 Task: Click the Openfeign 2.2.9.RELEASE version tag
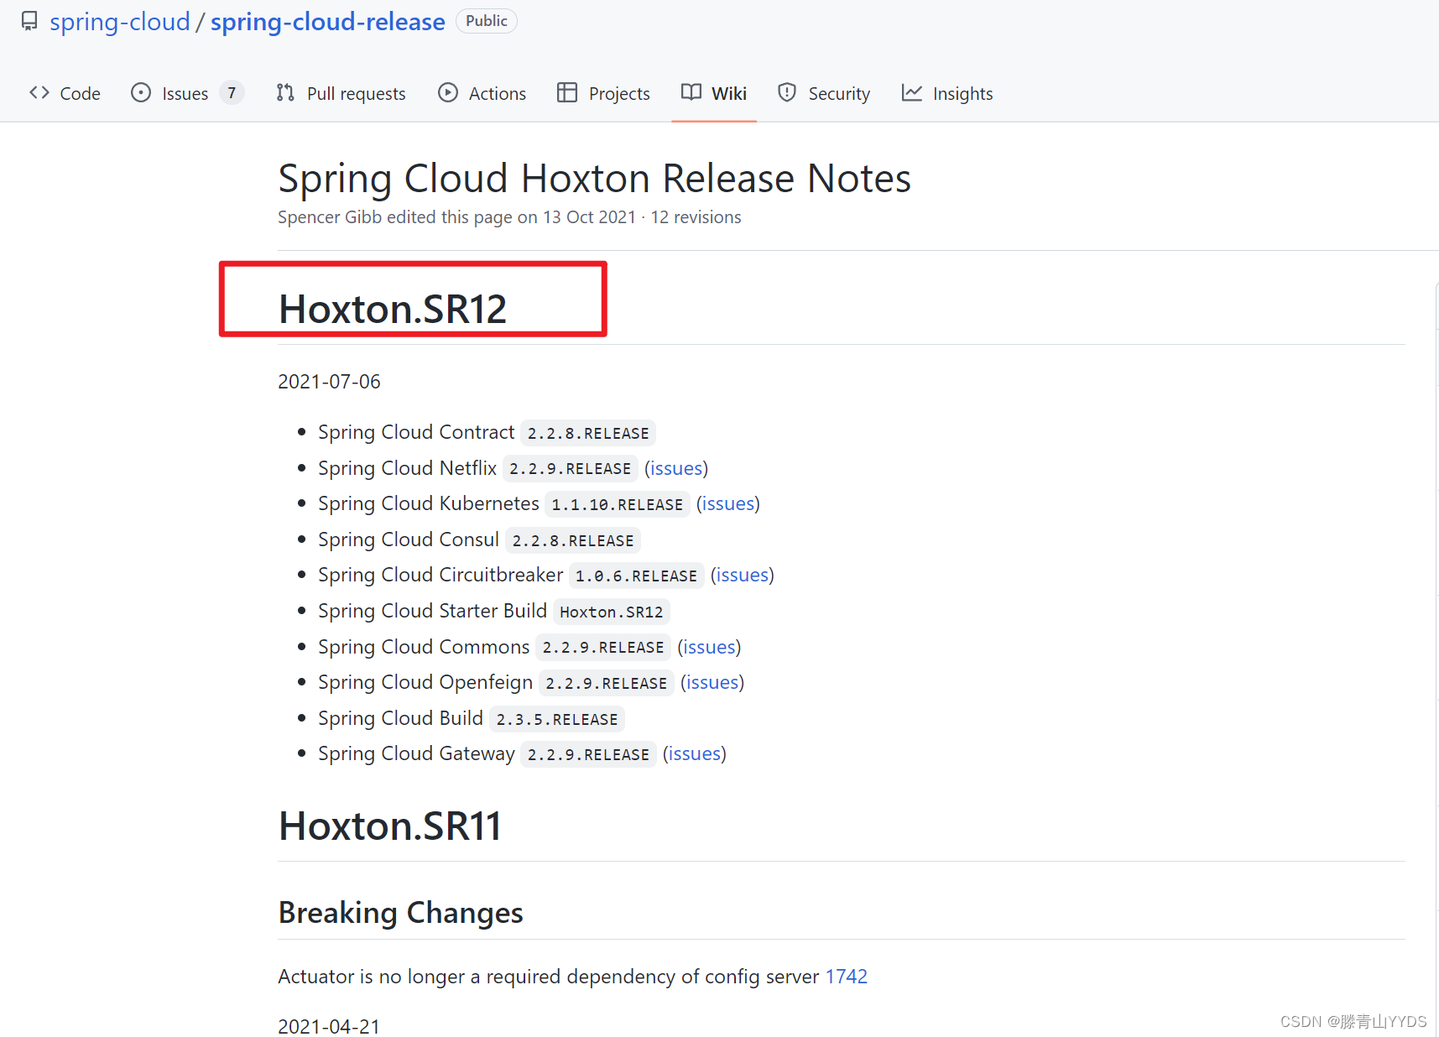[x=607, y=683]
